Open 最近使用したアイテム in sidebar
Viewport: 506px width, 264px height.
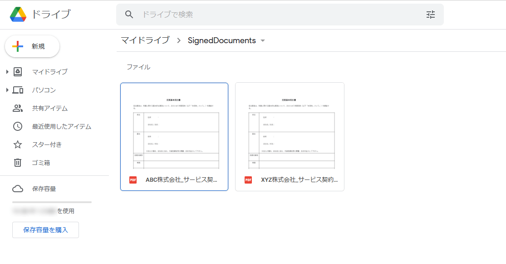[x=61, y=126]
